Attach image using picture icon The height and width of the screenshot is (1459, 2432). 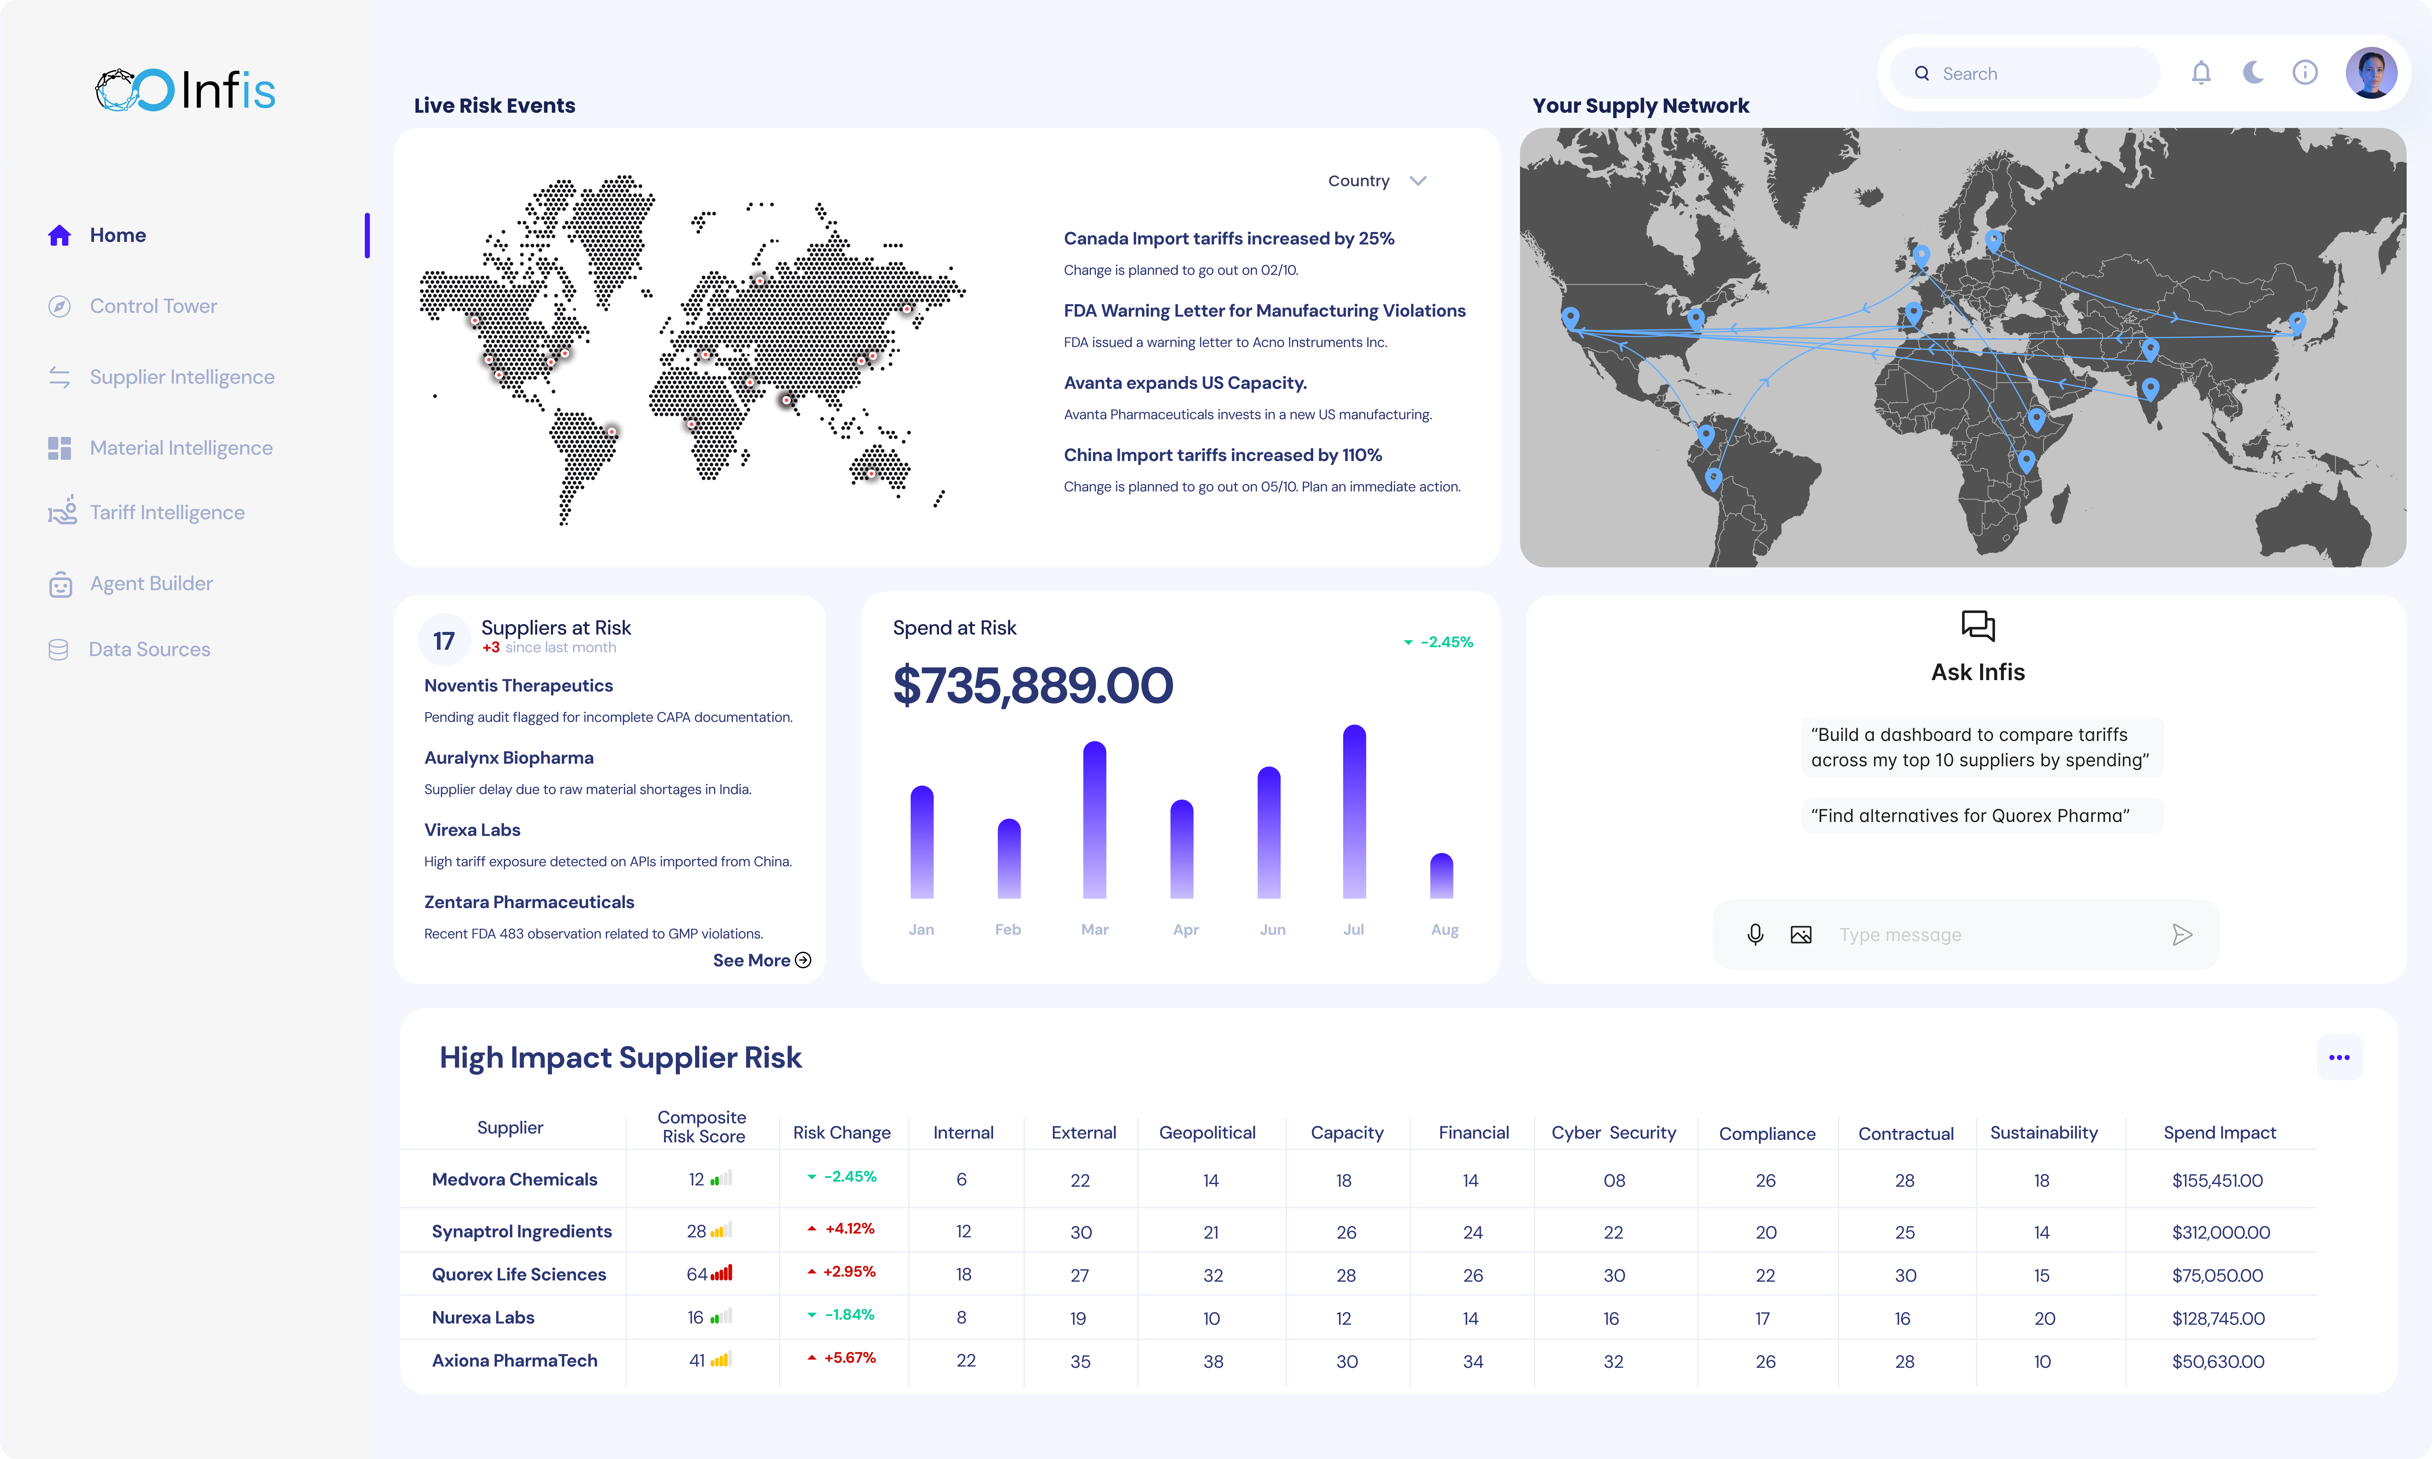point(1801,934)
